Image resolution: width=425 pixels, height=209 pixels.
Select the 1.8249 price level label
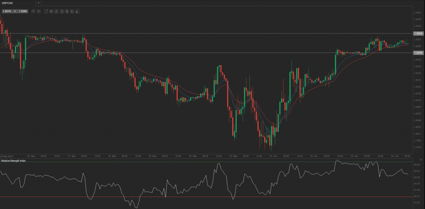[419, 53]
